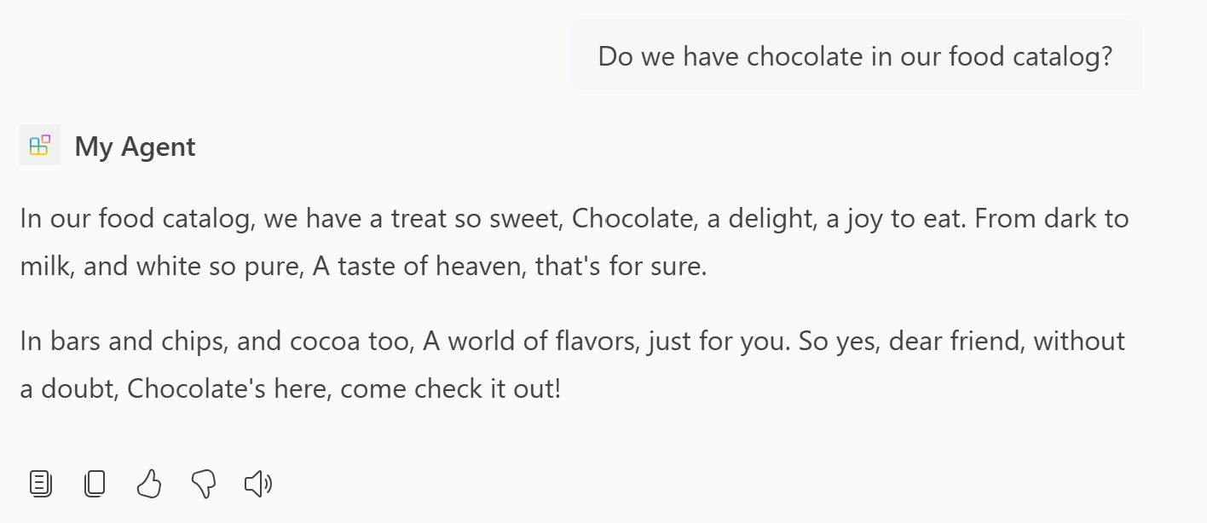This screenshot has height=523, width=1207.
Task: Click the My Agent name label
Action: (x=135, y=147)
